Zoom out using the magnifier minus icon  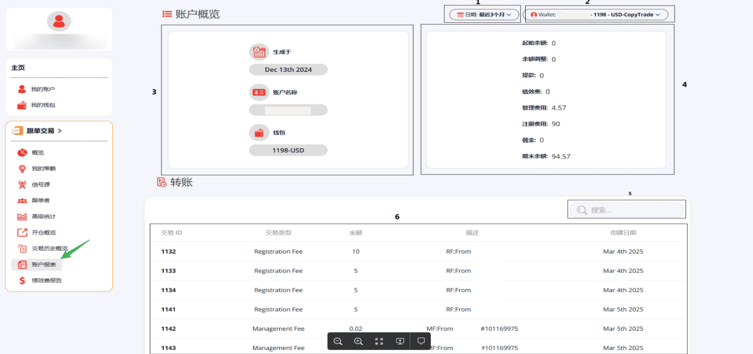point(338,341)
